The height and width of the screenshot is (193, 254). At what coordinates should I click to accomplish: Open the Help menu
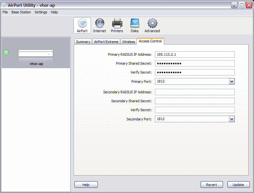(54, 12)
